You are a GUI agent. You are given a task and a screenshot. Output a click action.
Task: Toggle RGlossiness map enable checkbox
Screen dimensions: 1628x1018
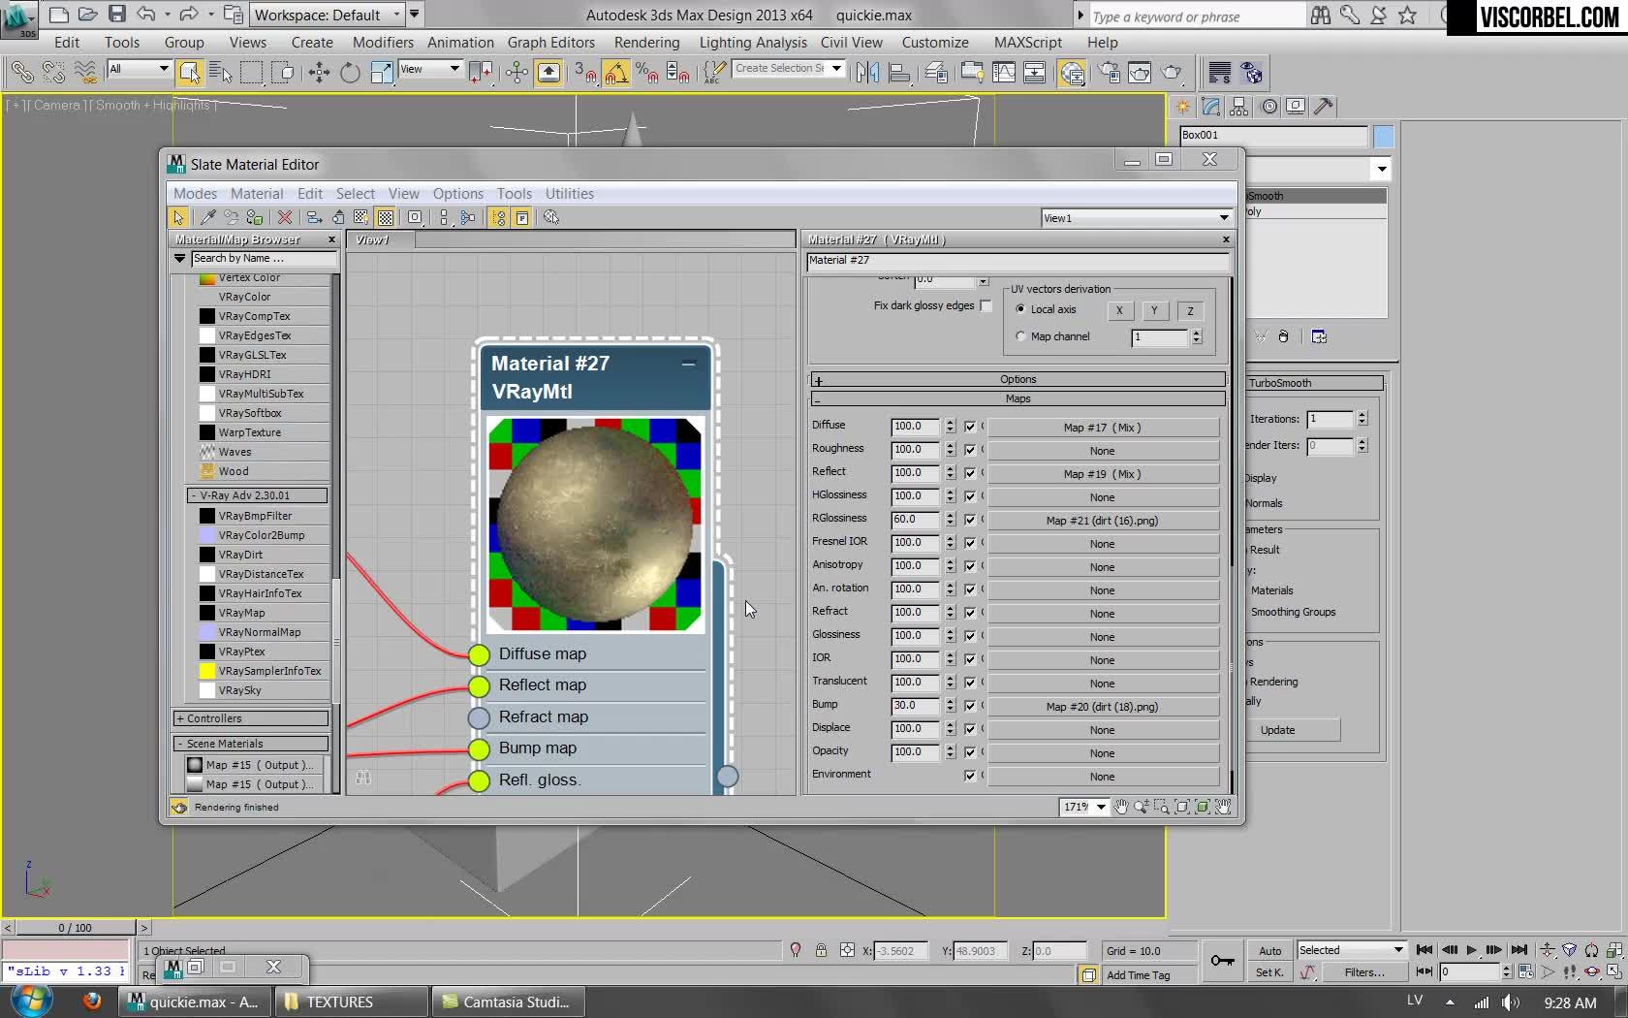coord(969,520)
